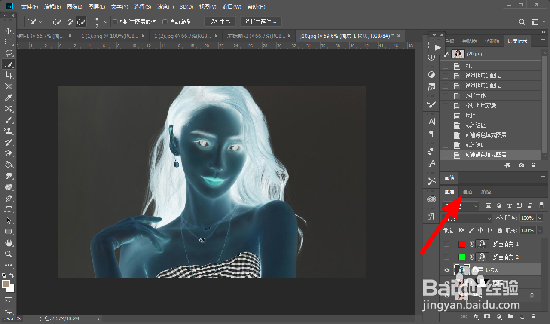The width and height of the screenshot is (550, 324).
Task: Open the brush size picker dropdown
Action: coord(106,21)
